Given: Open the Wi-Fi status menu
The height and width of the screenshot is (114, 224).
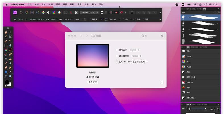Looking at the screenshot, I should [x=195, y=5].
